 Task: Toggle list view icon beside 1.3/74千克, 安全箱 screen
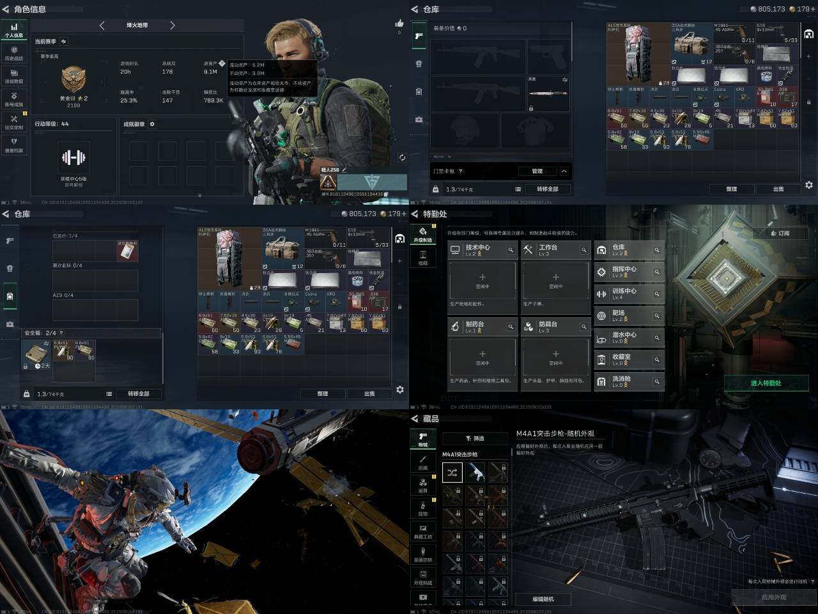pyautogui.click(x=109, y=394)
